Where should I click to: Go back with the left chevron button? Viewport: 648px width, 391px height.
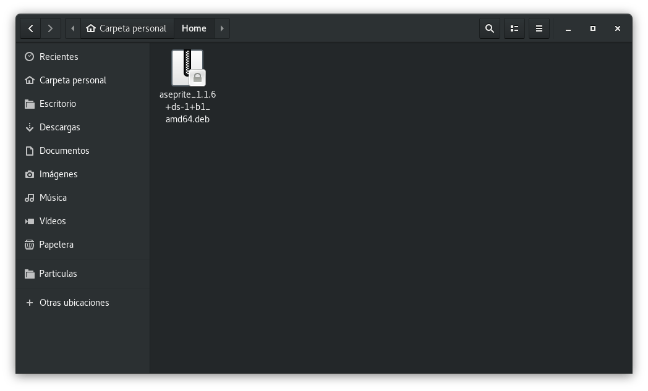(x=30, y=28)
